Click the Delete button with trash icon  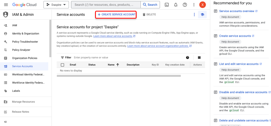149,15
